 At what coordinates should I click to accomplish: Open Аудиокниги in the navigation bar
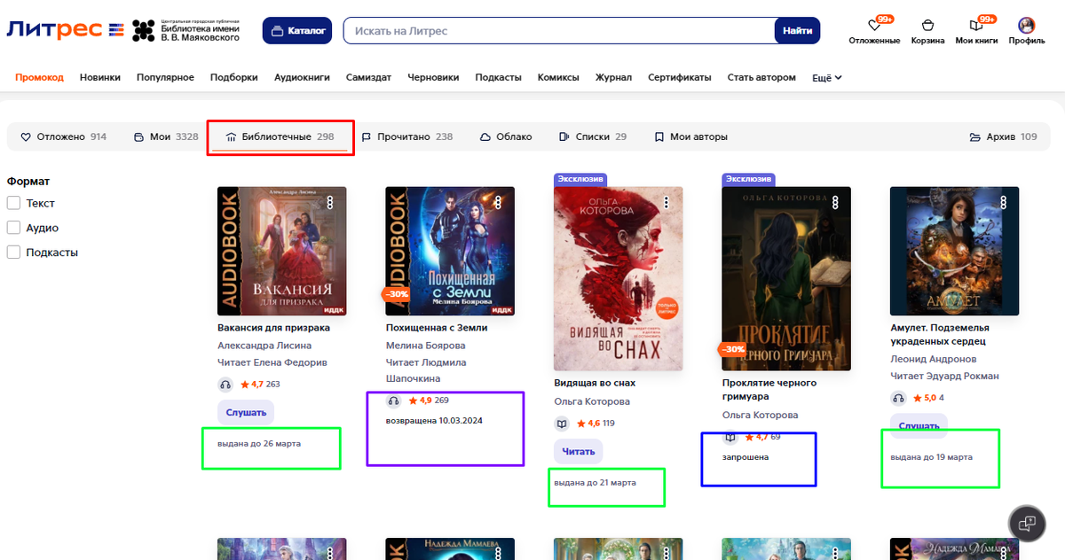point(302,77)
